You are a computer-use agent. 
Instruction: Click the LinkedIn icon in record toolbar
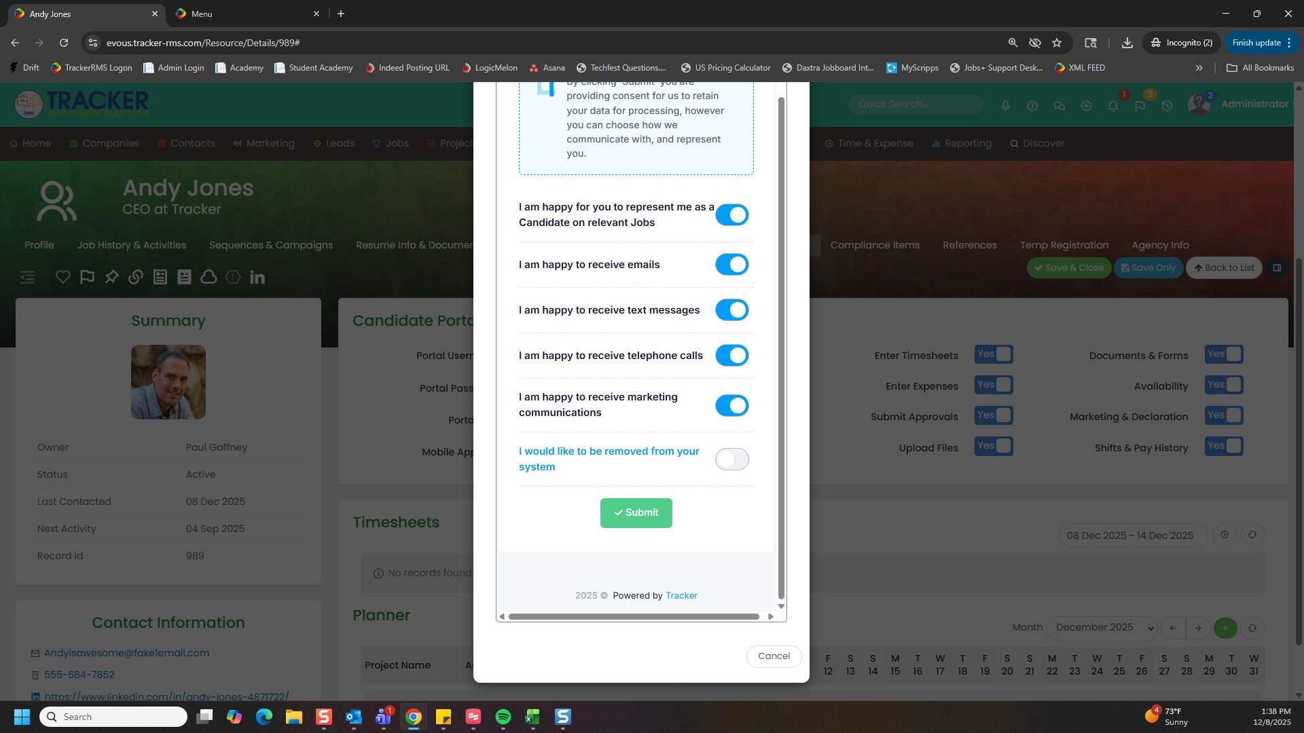click(x=257, y=277)
